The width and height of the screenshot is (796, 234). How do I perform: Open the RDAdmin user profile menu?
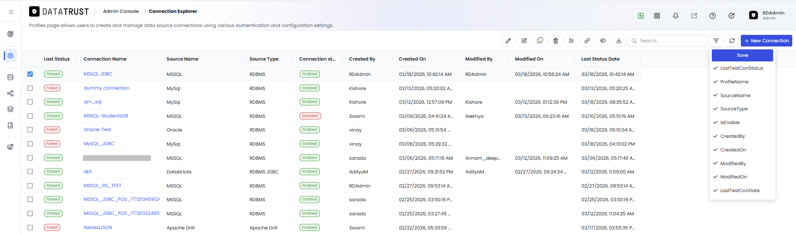[767, 15]
